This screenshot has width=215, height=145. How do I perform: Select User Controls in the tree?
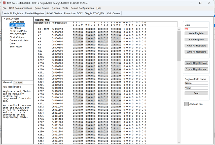(17, 22)
